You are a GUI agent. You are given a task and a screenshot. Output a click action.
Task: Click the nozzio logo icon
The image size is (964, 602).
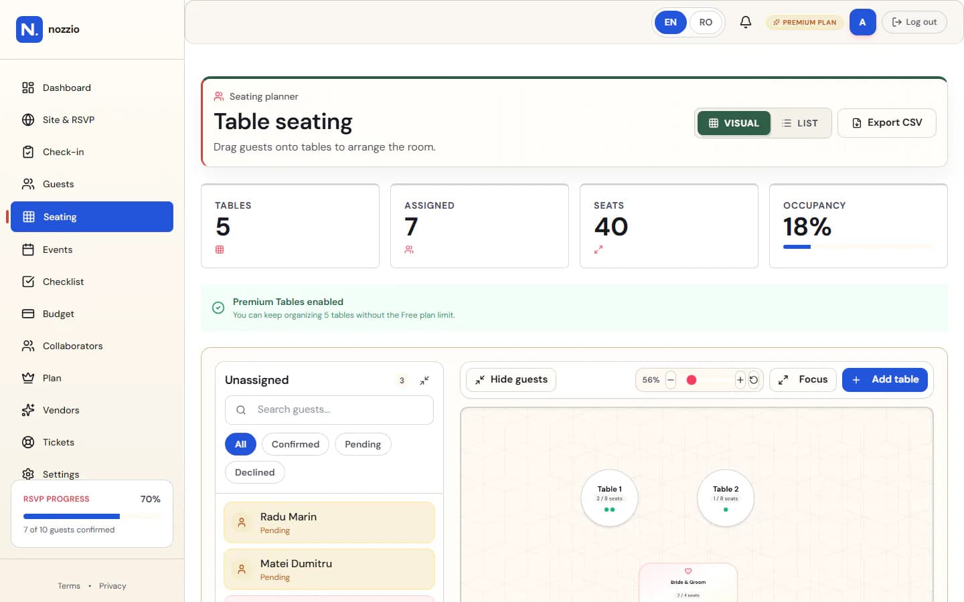tap(29, 29)
